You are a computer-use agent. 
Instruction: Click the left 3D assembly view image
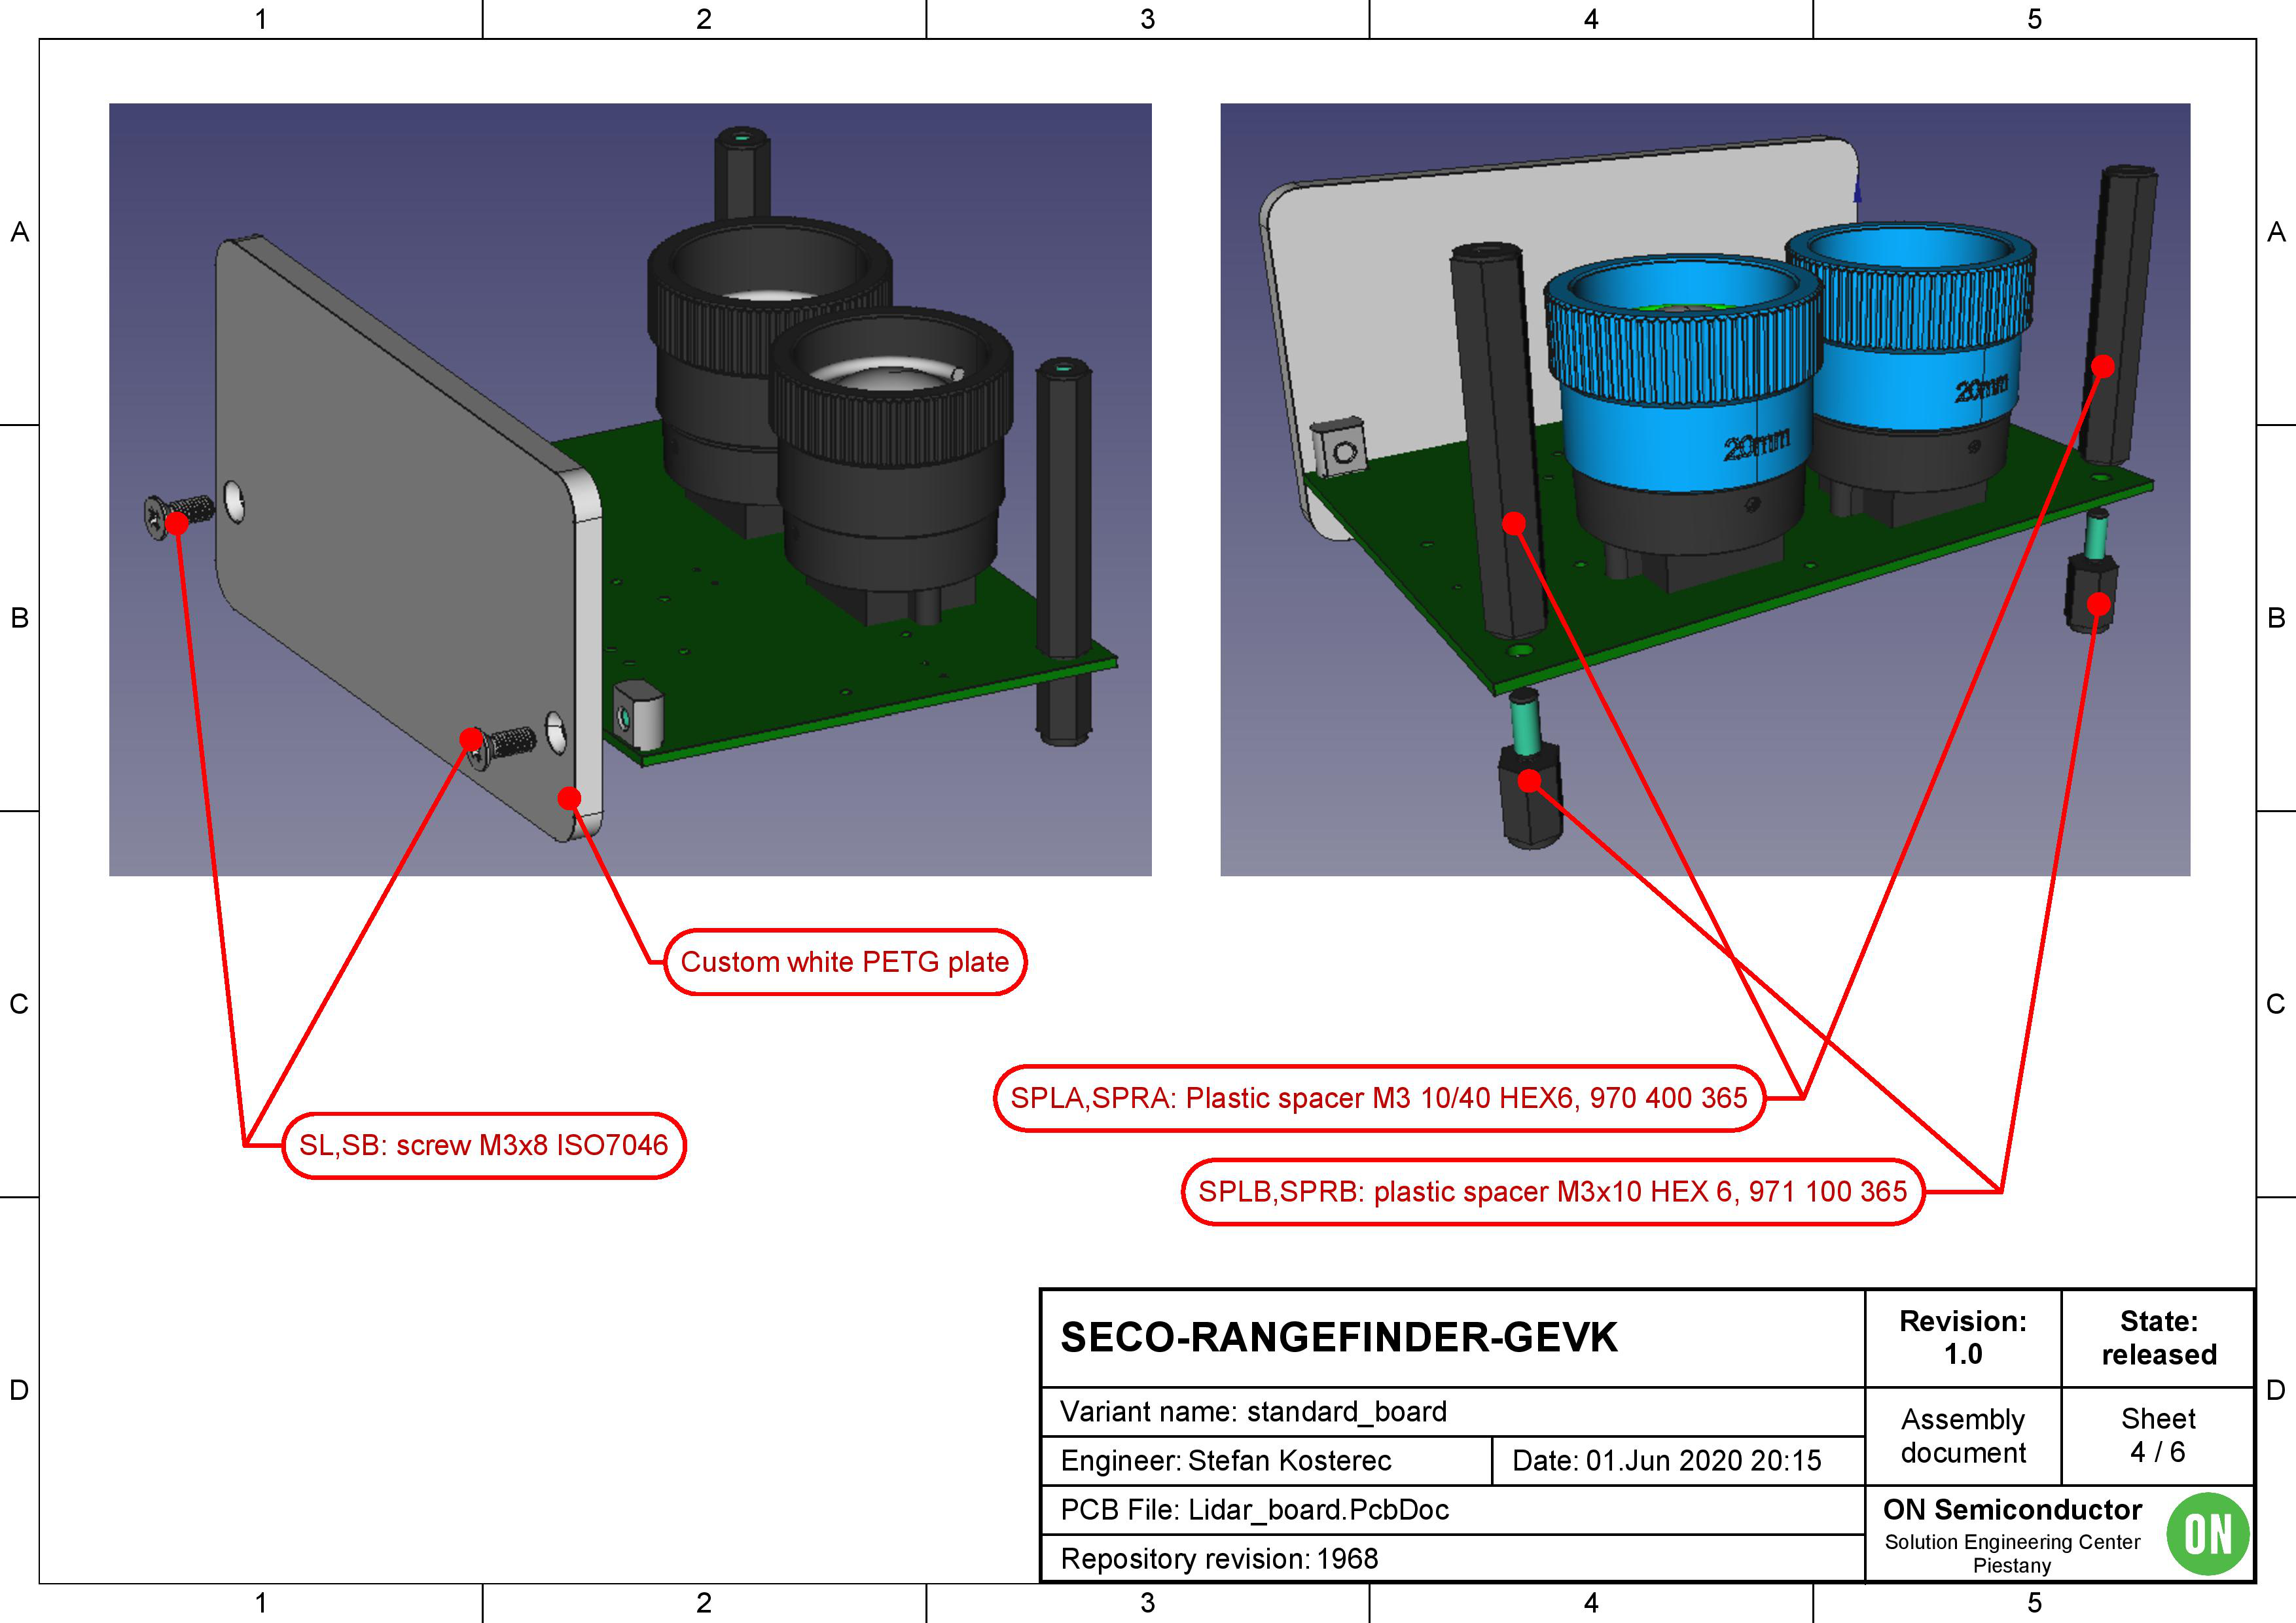pos(630,490)
